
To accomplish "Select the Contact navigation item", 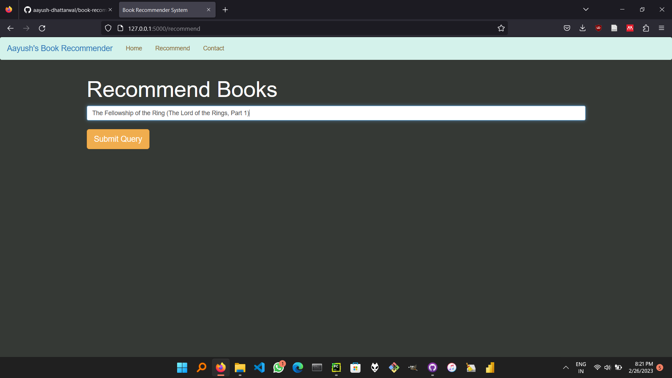I will pos(213,48).
